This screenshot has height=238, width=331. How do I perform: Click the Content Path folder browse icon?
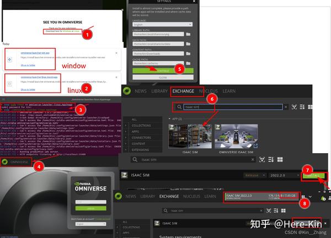pos(188,54)
